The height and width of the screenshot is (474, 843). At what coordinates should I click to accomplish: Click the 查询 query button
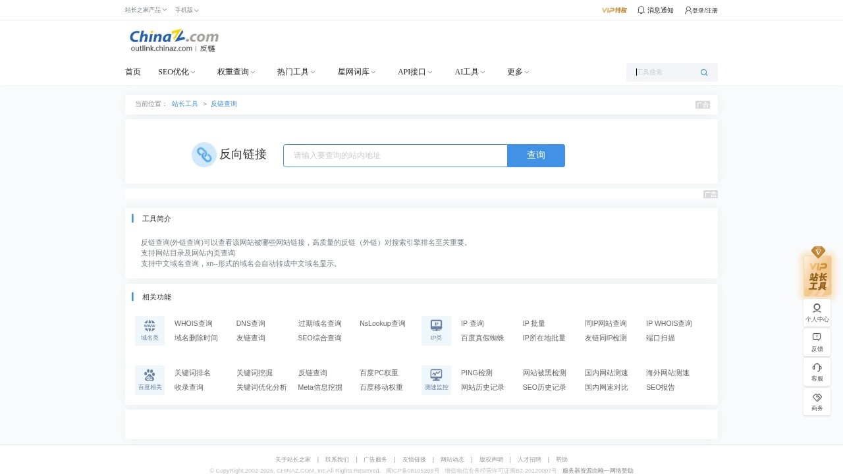(x=535, y=155)
